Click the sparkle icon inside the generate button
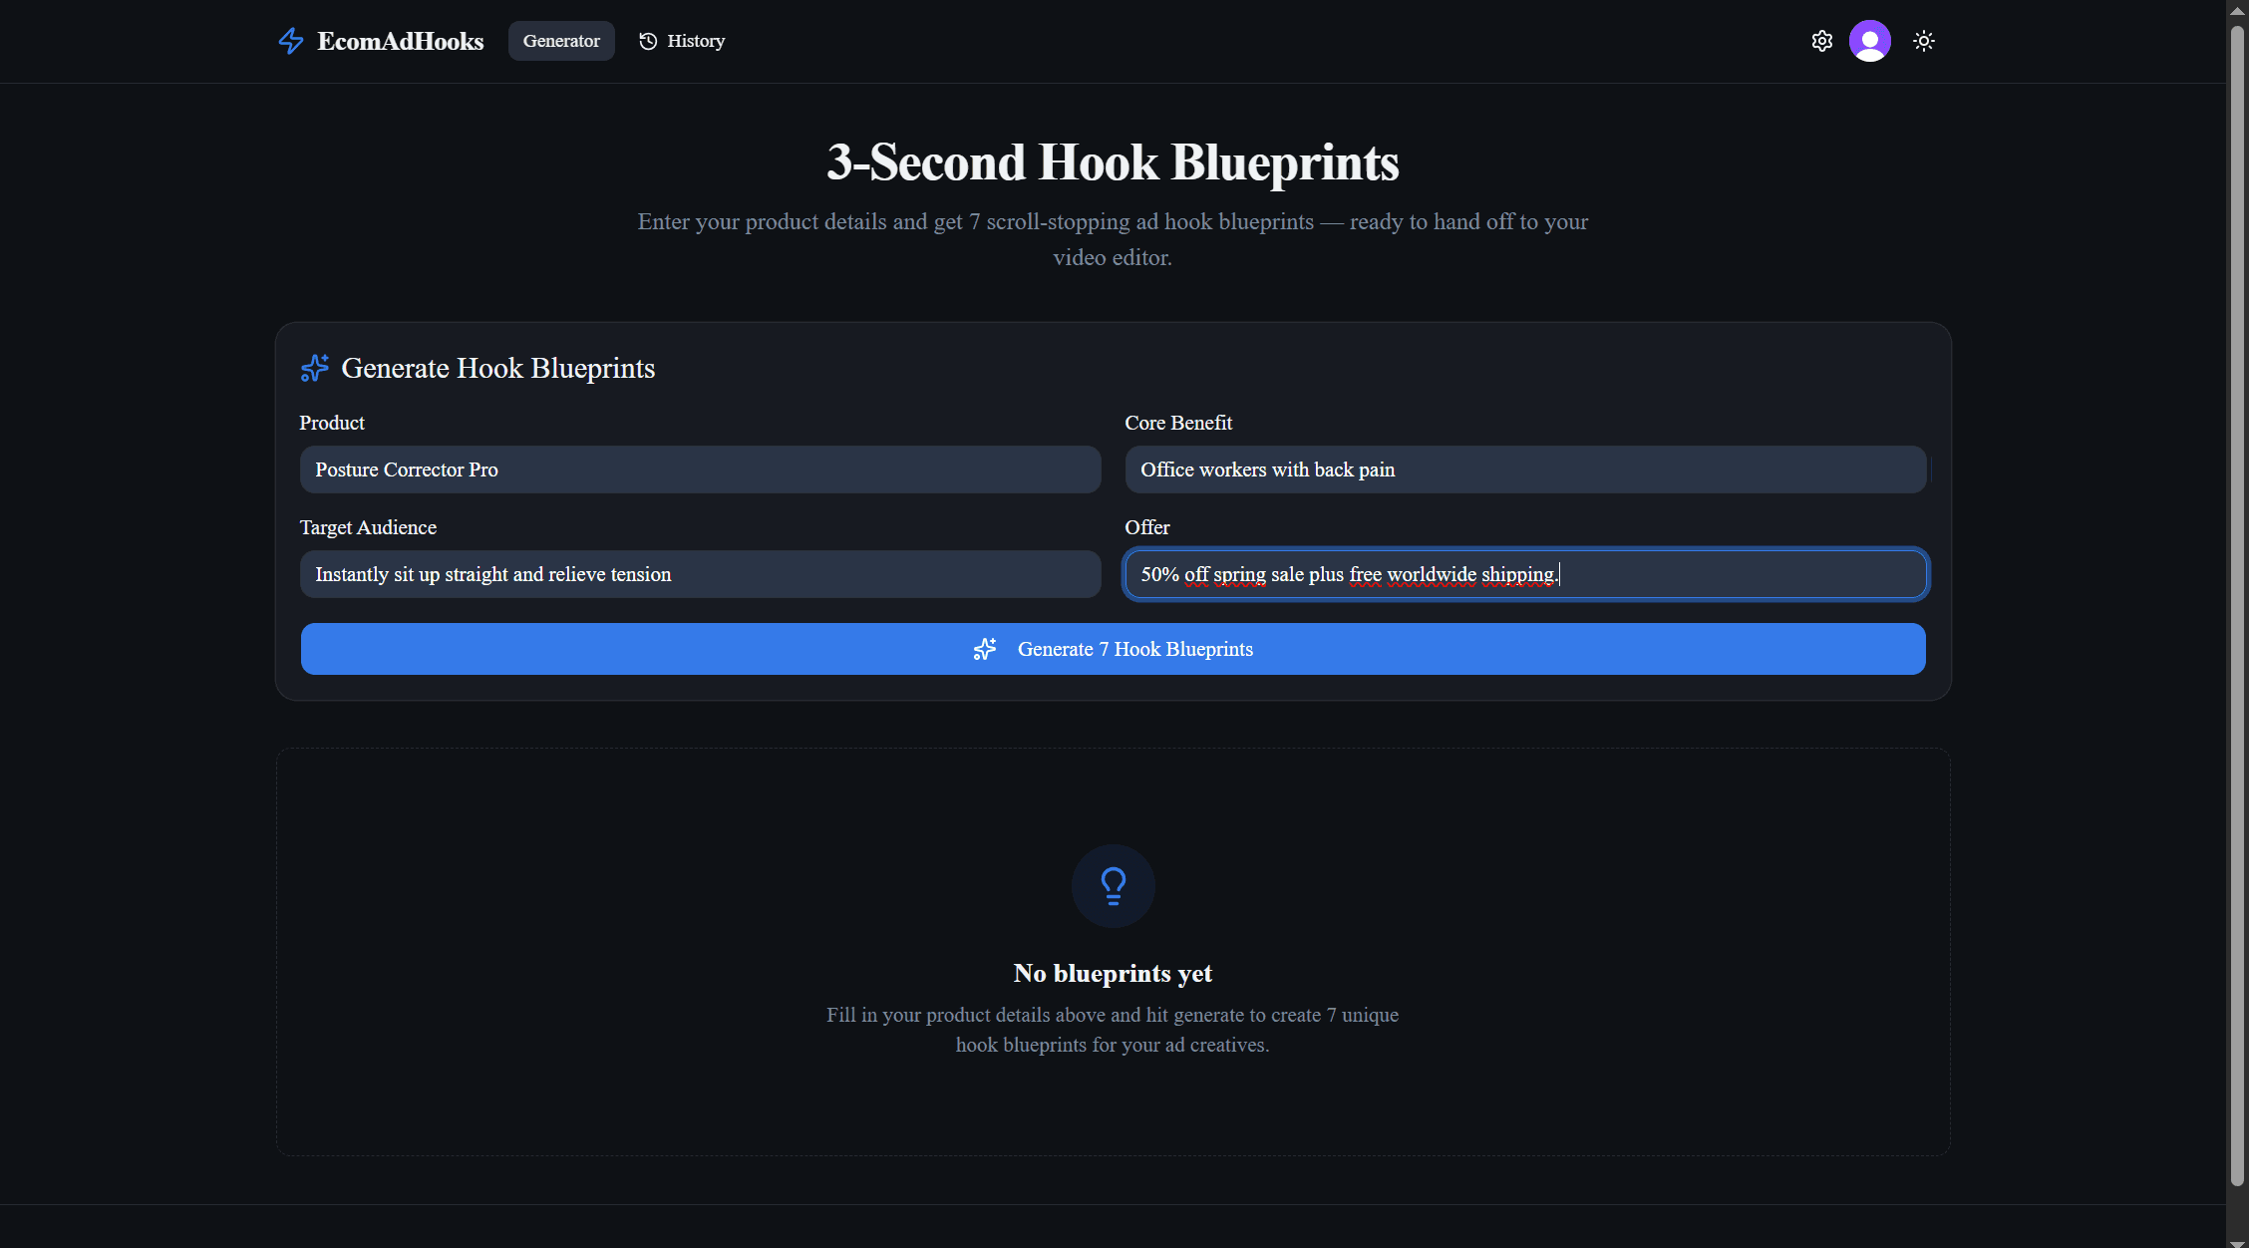 [x=984, y=649]
